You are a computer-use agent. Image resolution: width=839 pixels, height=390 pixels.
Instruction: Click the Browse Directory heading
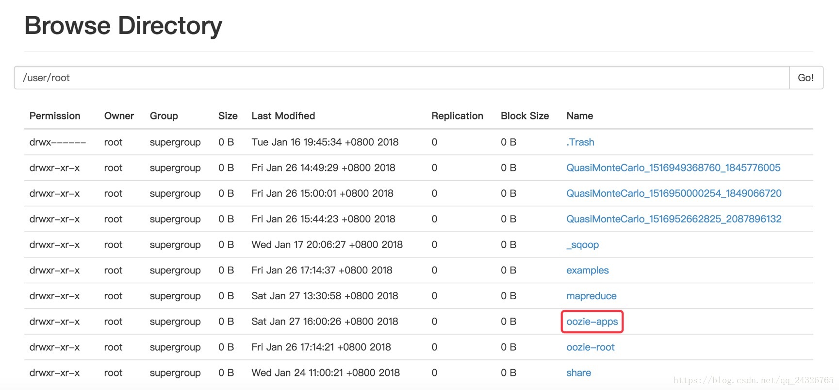click(123, 26)
